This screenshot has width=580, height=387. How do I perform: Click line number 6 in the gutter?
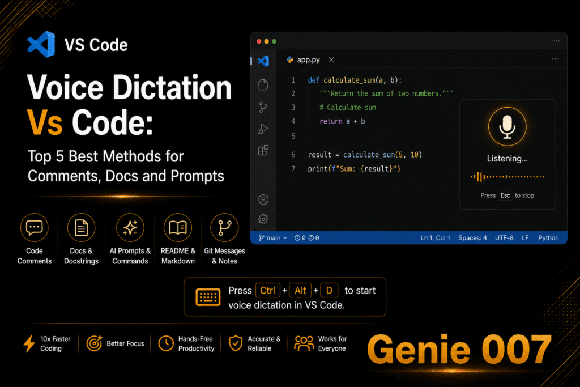293,155
